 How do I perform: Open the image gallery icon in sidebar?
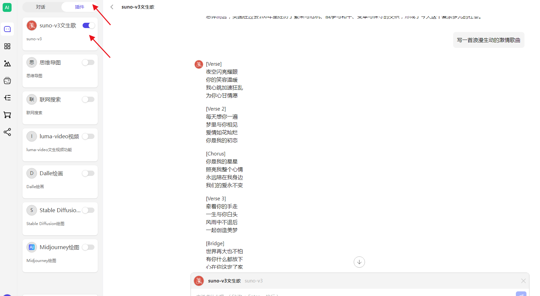(7, 63)
